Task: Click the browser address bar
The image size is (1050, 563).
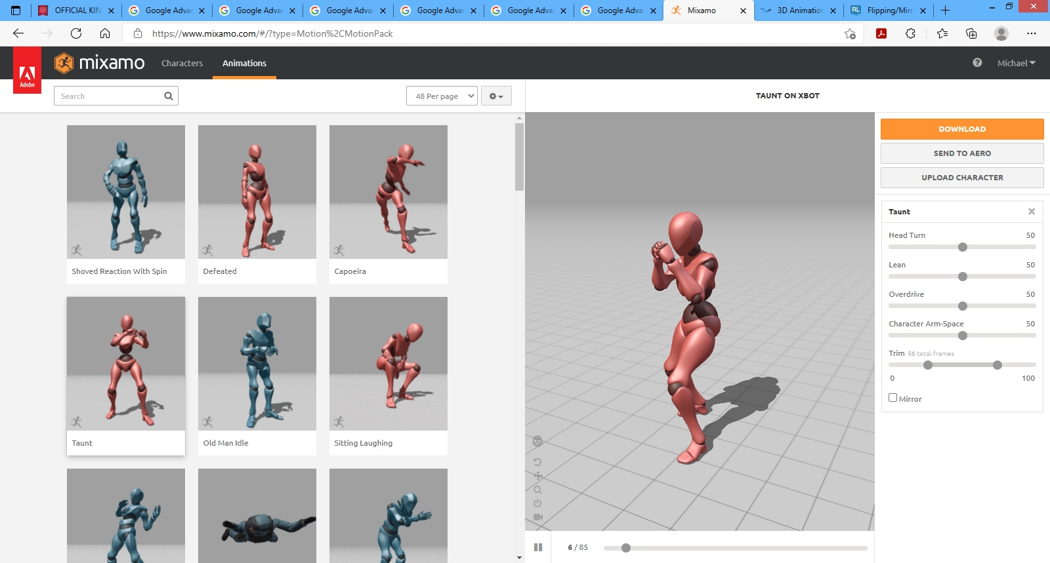Action: tap(492, 33)
